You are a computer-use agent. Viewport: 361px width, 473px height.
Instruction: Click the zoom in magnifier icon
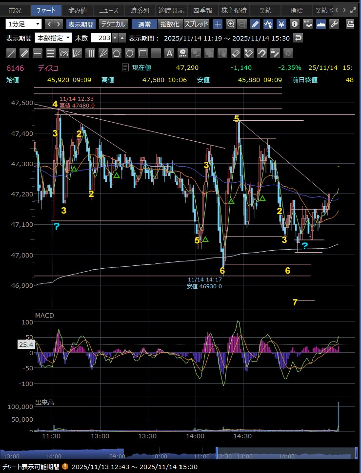click(x=230, y=24)
